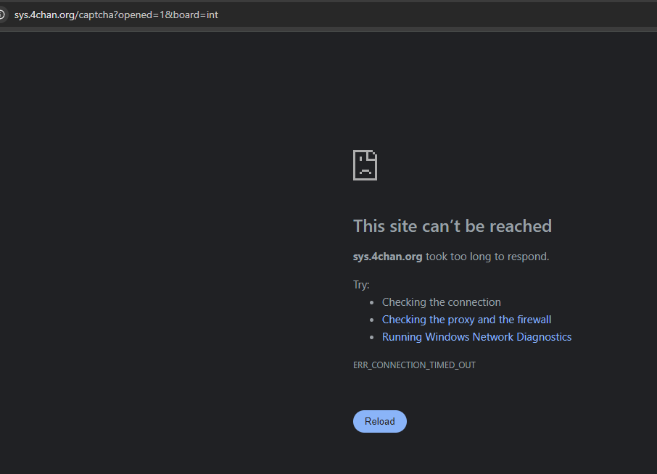
Task: Click the sad page error icon
Action: pyautogui.click(x=365, y=165)
